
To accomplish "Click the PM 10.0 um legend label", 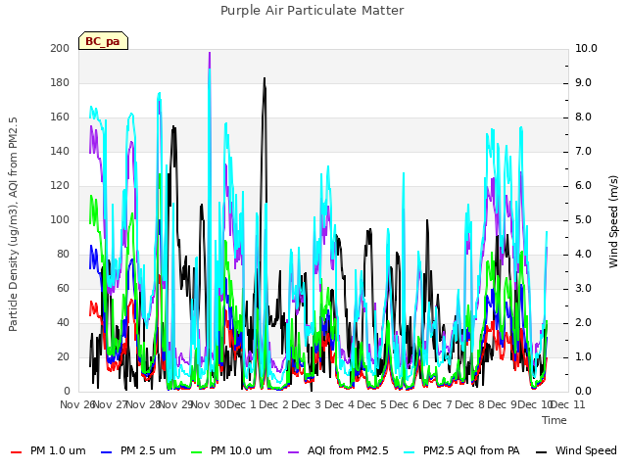I will pyautogui.click(x=241, y=450).
